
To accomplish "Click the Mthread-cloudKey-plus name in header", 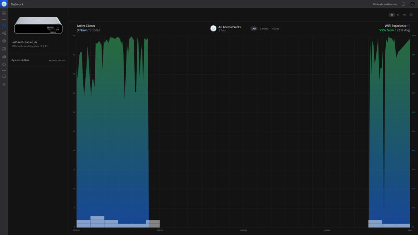I will click(x=384, y=4).
